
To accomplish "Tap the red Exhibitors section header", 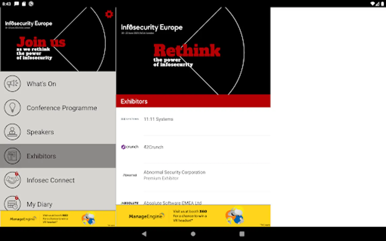I will pos(193,101).
